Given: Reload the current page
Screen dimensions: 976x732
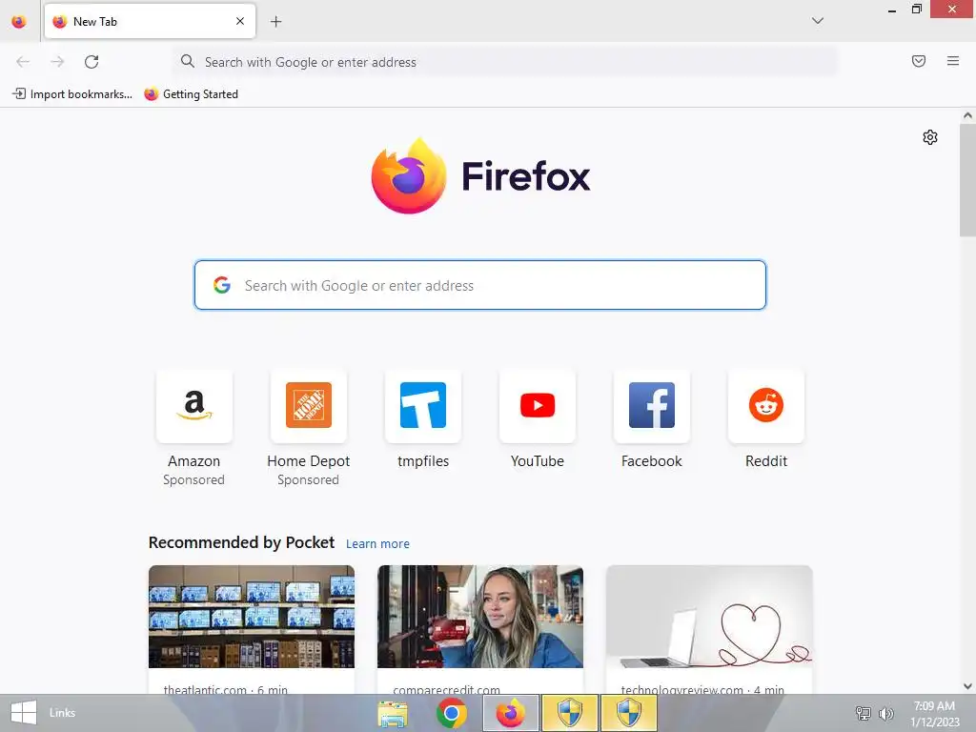Looking at the screenshot, I should (91, 62).
